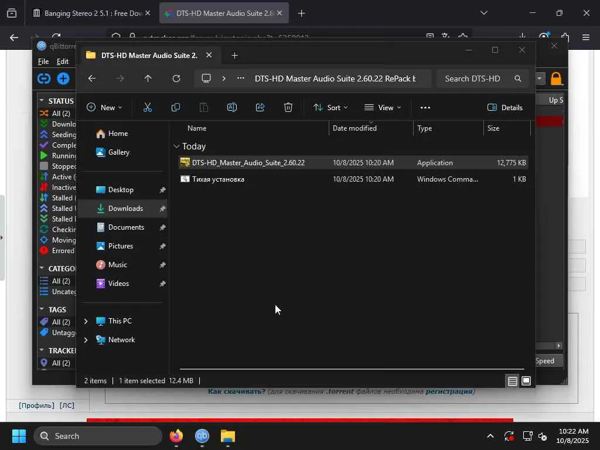Screen dimensions: 600x450
Task: Open Videos in the navigation pane
Action: tap(123, 284)
